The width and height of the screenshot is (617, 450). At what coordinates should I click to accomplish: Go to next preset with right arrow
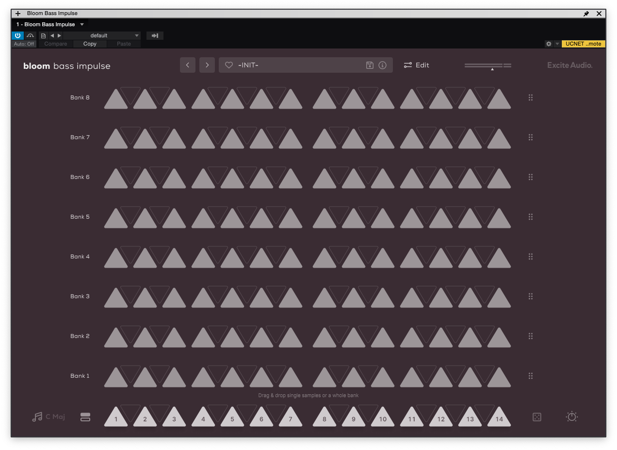point(207,65)
